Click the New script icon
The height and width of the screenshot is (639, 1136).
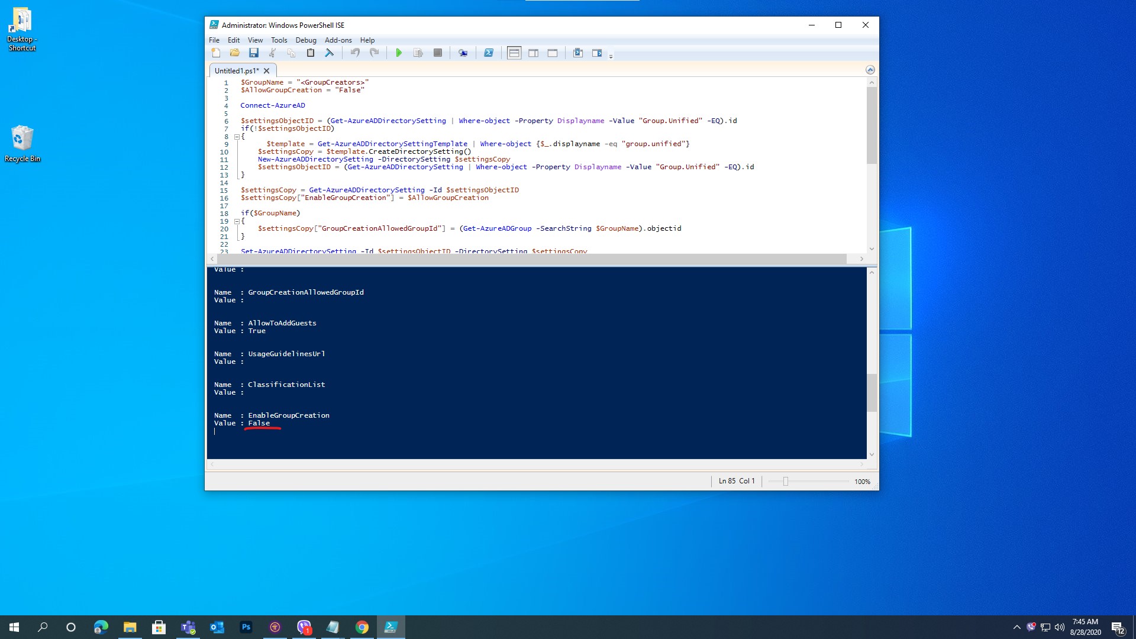[x=216, y=53]
